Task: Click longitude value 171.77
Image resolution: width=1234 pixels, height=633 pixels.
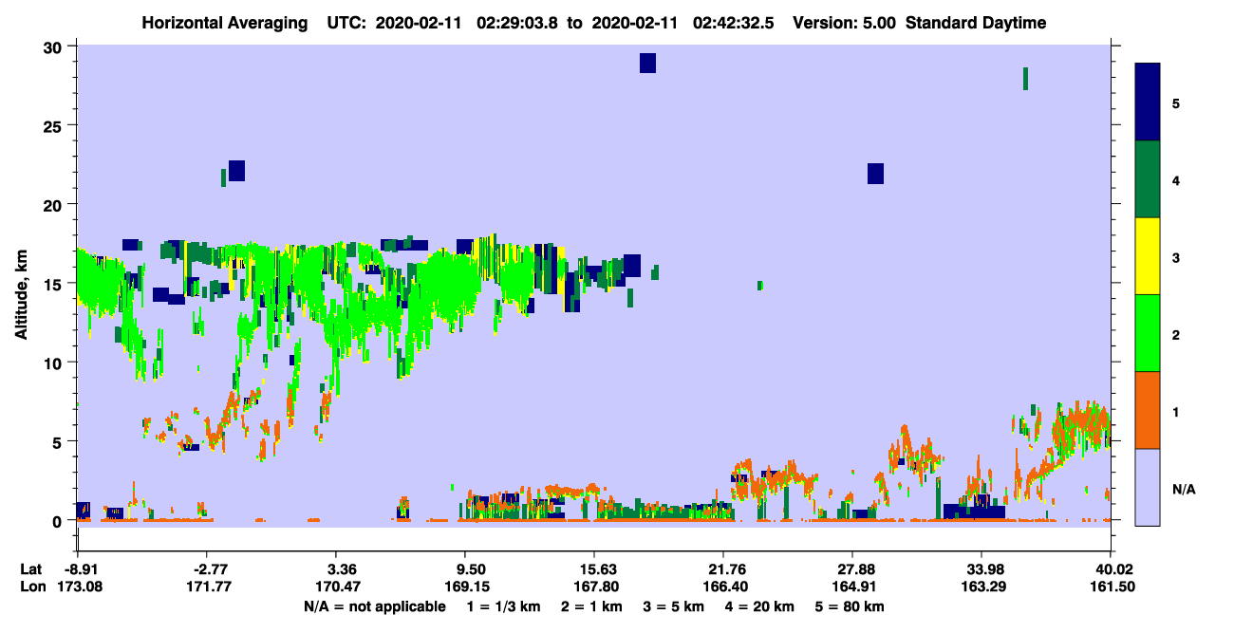Action: 211,586
